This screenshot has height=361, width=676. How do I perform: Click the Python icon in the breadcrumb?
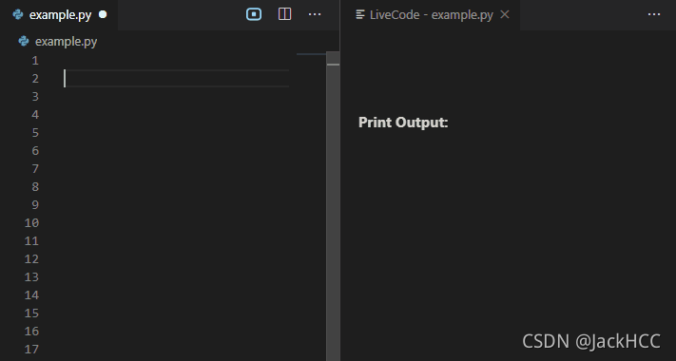click(x=24, y=41)
